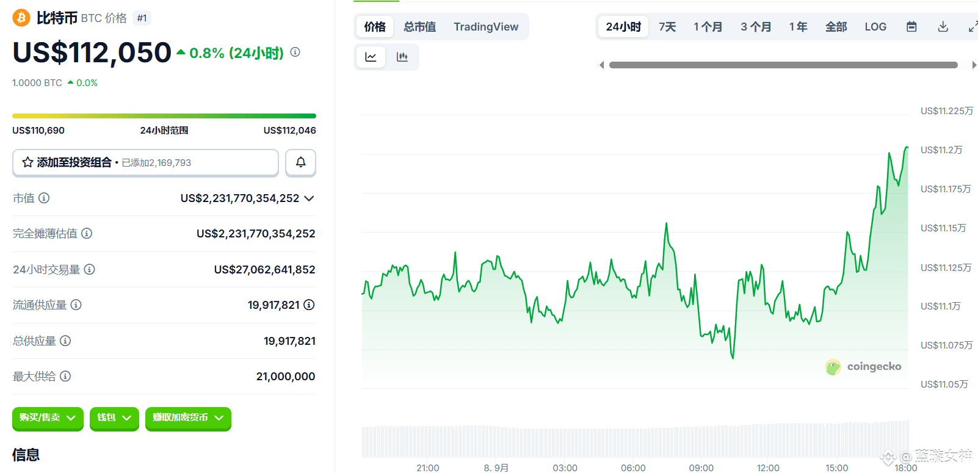Open the 赚取加密货币 dropdown
The height and width of the screenshot is (473, 978).
point(188,418)
